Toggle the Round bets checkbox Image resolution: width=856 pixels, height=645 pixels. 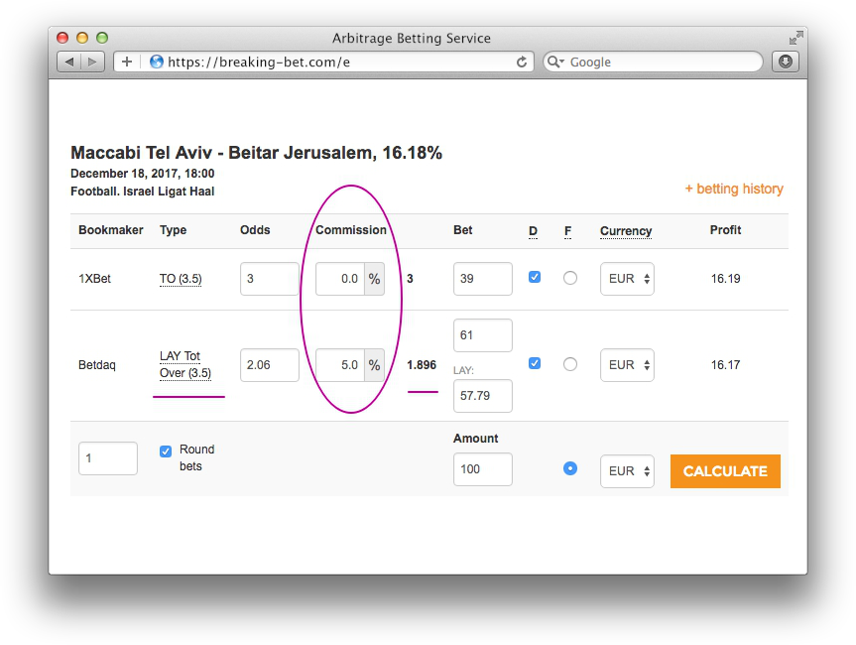pyautogui.click(x=166, y=451)
